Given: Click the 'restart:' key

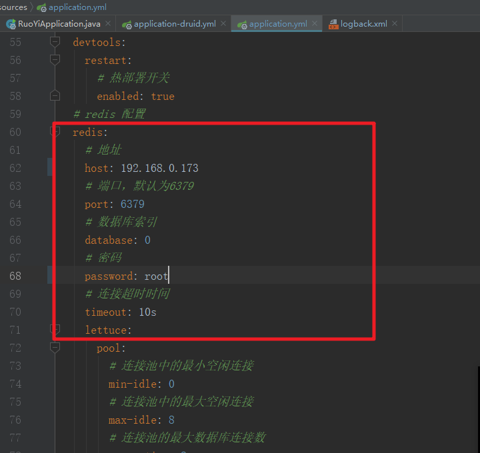Looking at the screenshot, I should [x=108, y=61].
